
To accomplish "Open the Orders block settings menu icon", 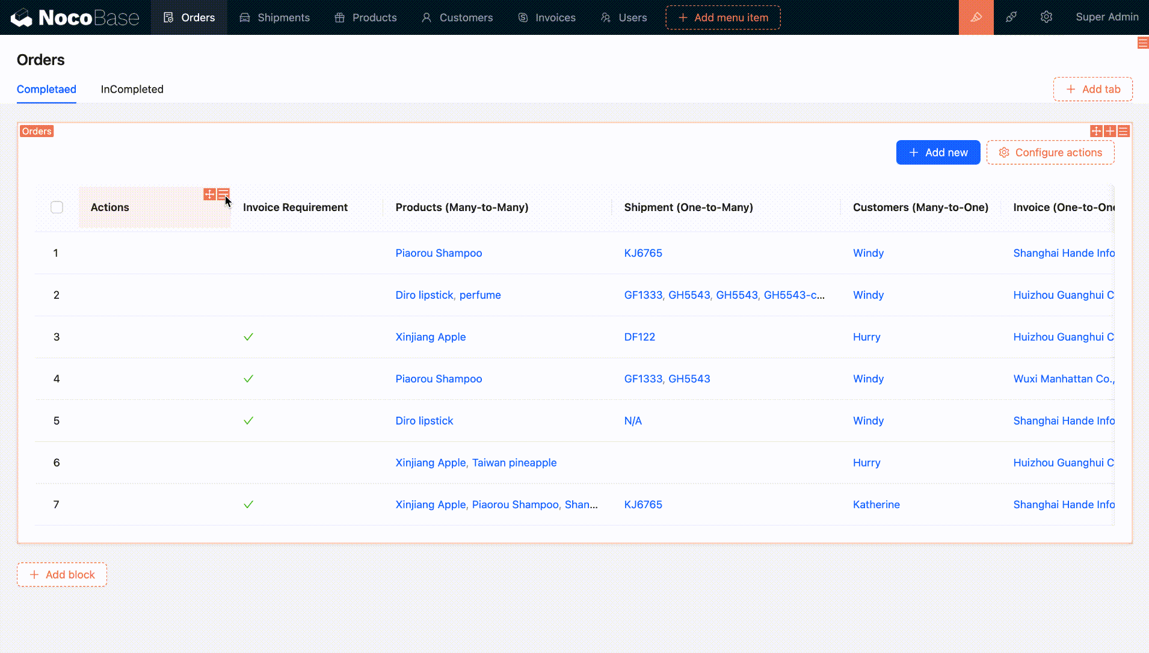I will pyautogui.click(x=1123, y=131).
